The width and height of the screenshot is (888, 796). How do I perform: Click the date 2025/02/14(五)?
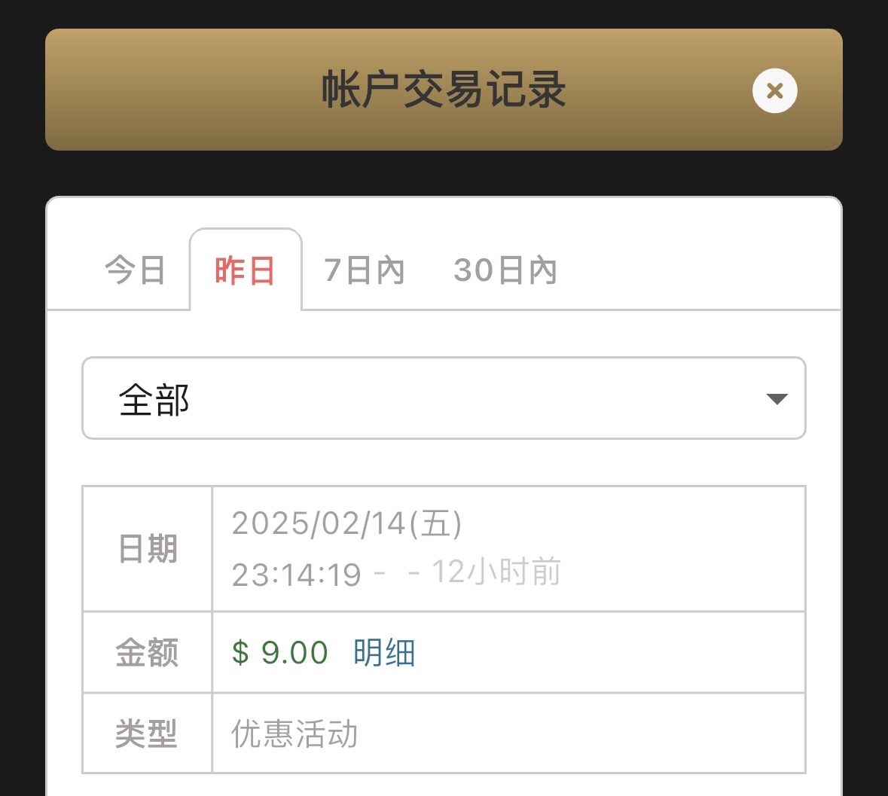pos(346,523)
